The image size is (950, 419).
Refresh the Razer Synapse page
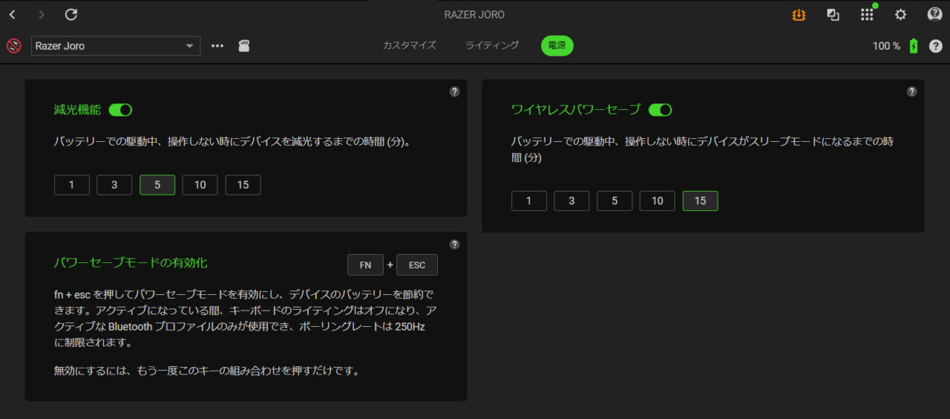tap(71, 15)
